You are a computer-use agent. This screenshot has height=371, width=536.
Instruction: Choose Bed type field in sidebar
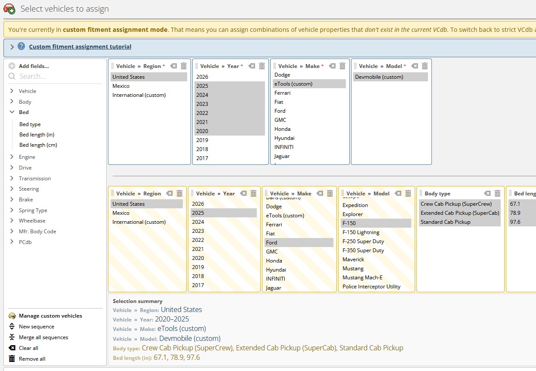(30, 124)
